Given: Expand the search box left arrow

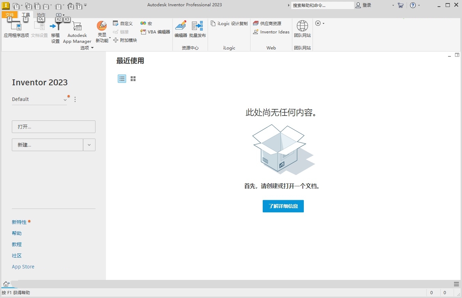Looking at the screenshot, I should (289, 5).
